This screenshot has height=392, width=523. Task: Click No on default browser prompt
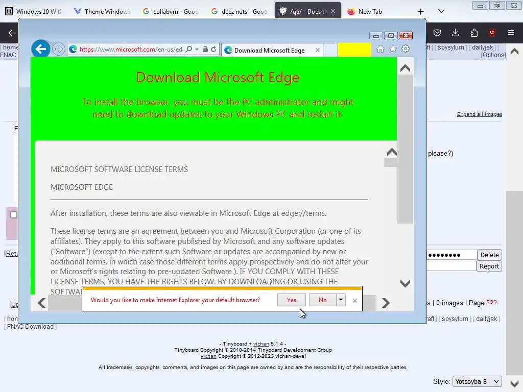tap(323, 300)
